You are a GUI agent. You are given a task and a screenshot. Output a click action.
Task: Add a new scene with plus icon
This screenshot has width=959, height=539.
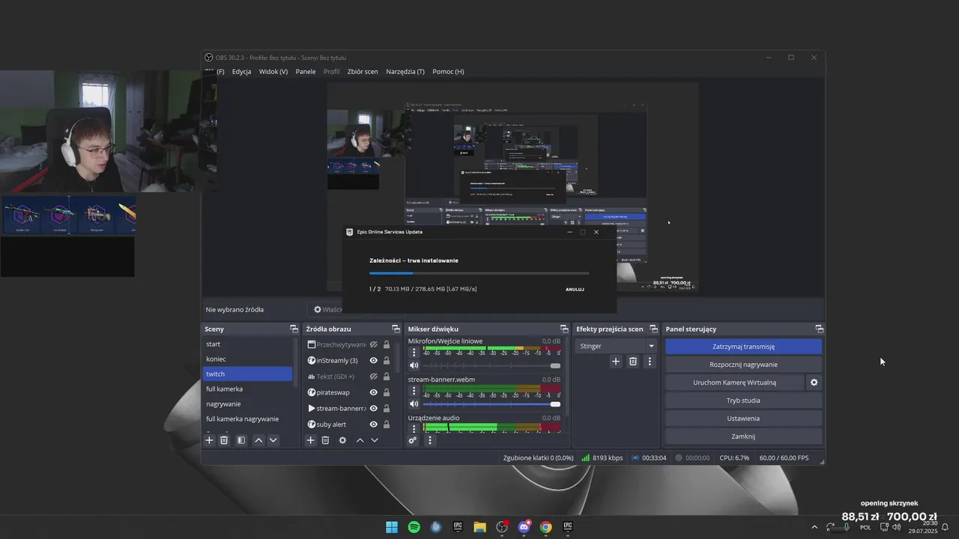[x=210, y=440]
